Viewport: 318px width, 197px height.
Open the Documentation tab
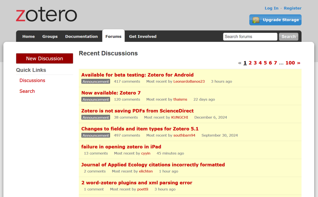click(81, 37)
